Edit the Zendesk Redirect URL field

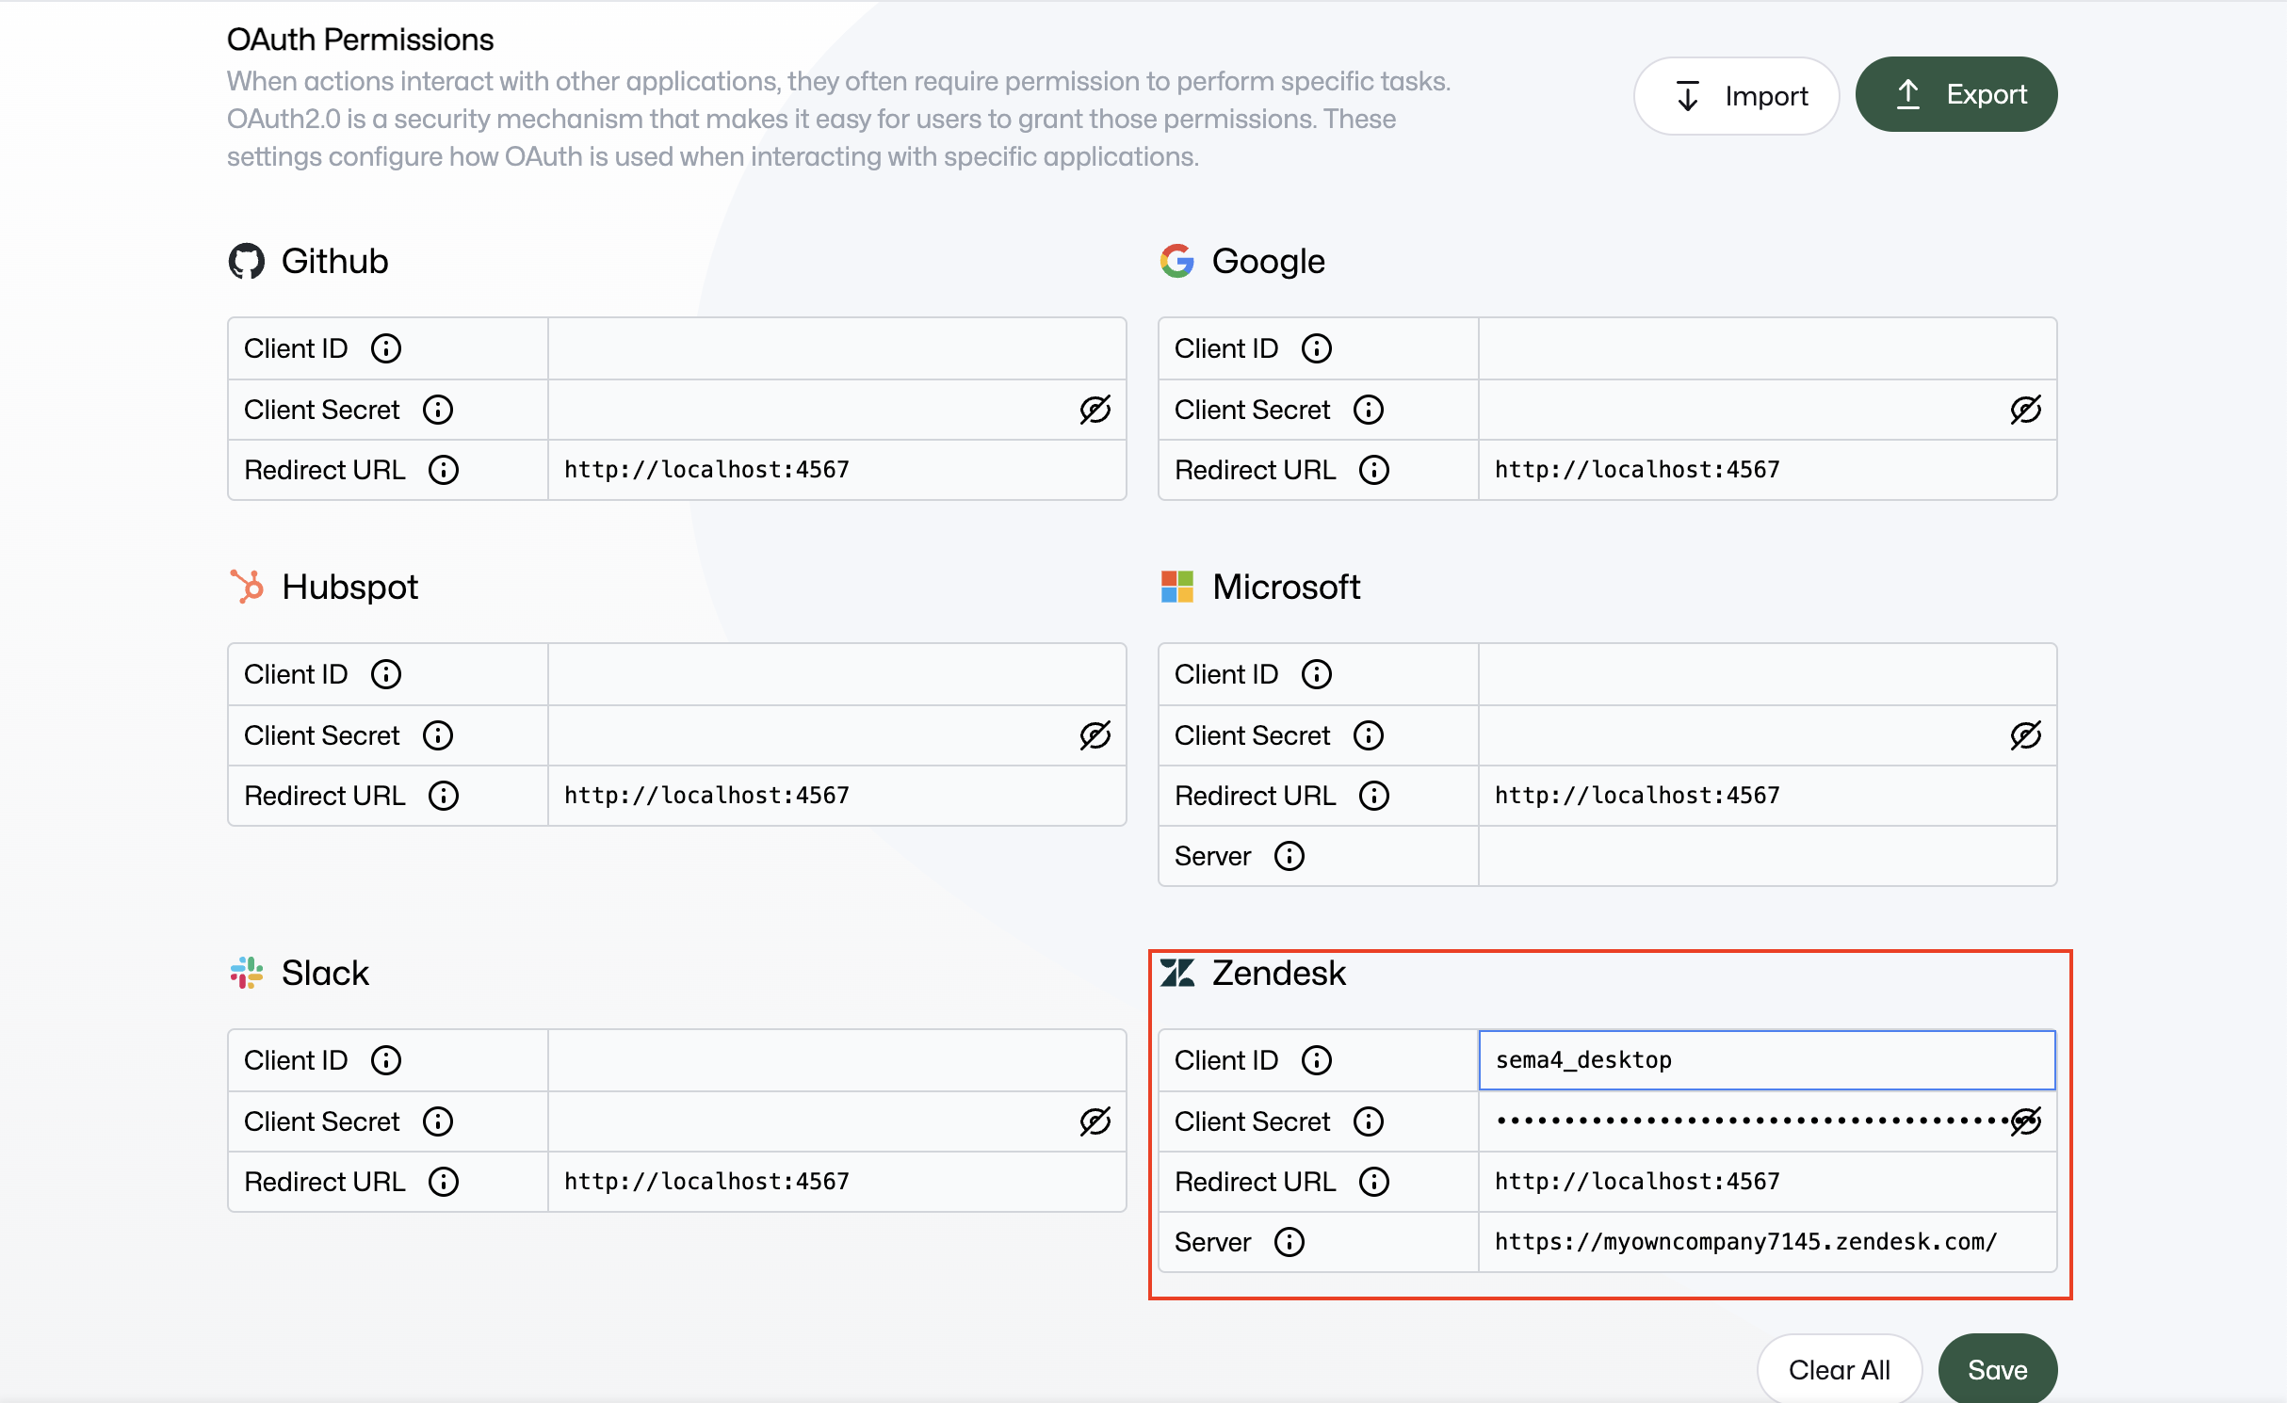(1768, 1182)
